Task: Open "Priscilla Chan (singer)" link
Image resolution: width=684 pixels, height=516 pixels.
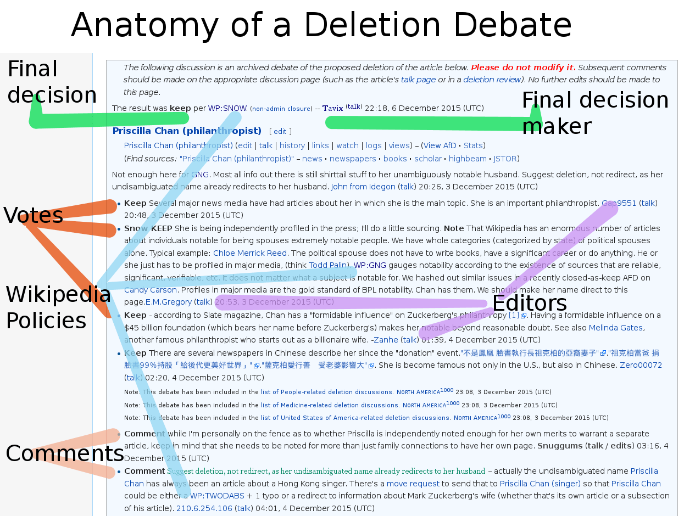Action: point(540,484)
